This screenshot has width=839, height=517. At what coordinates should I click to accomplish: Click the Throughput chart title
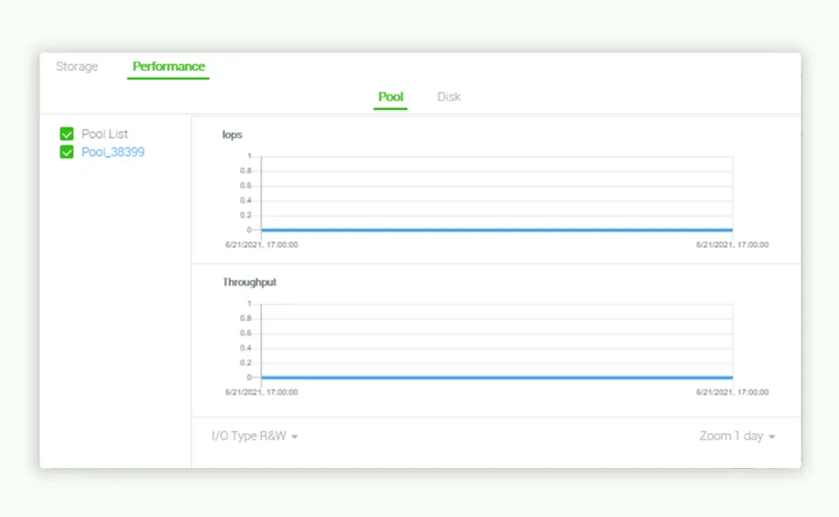(249, 282)
